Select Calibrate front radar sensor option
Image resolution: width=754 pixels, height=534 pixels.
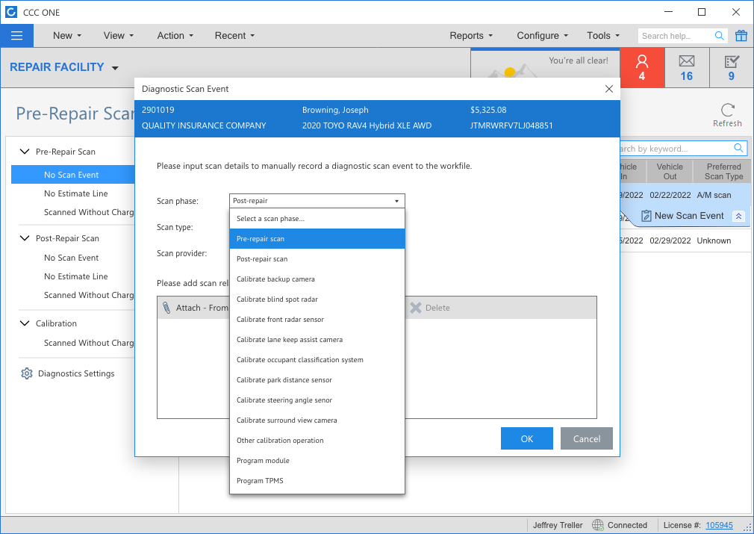coord(317,320)
